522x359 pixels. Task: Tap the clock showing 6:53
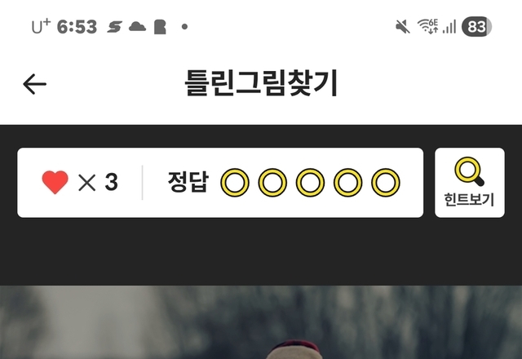[x=77, y=27]
